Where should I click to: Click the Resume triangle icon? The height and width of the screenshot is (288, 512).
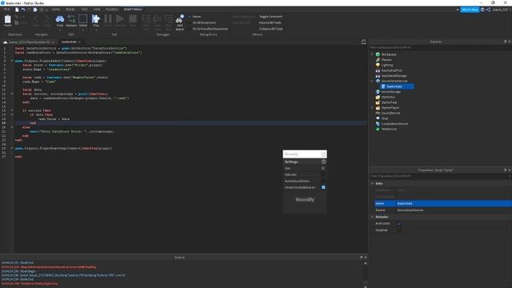(120, 19)
